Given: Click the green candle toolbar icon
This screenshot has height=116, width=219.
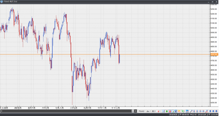Looking at the screenshot, I should click(x=167, y=111).
